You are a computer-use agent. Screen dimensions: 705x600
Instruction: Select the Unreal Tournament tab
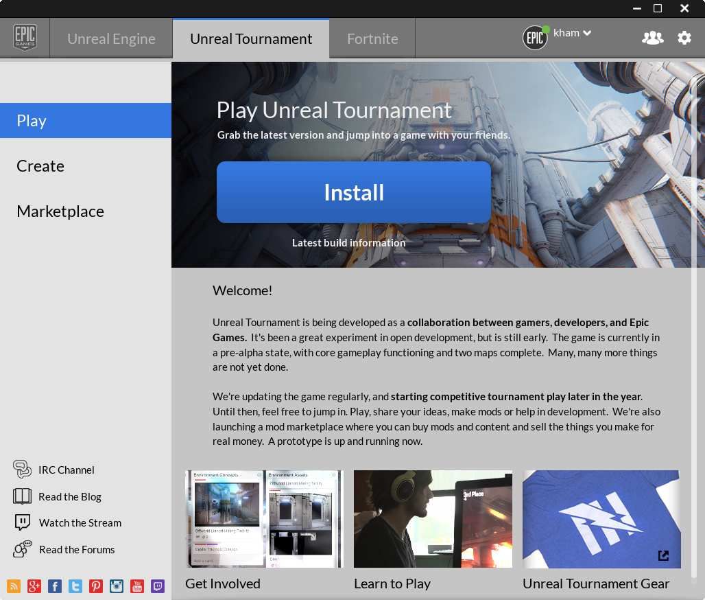coord(251,38)
